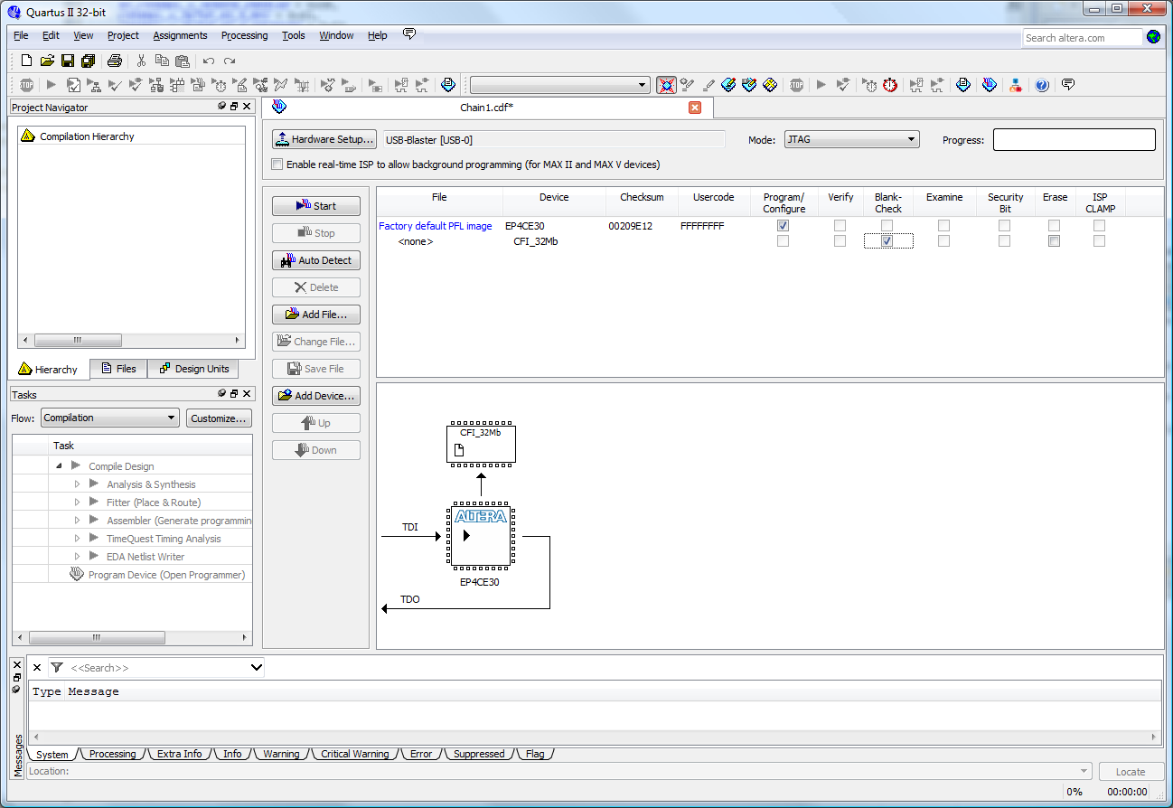Click the speech bubble icon at the toolbar's far right
The height and width of the screenshot is (808, 1173).
pos(1068,84)
